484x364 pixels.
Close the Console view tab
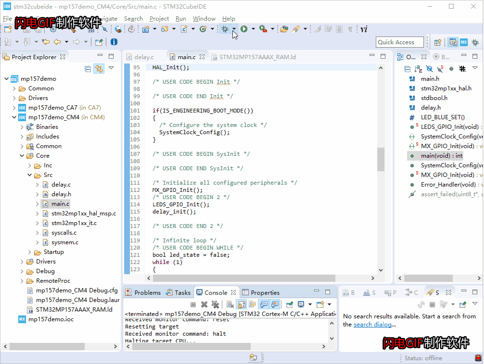point(233,292)
